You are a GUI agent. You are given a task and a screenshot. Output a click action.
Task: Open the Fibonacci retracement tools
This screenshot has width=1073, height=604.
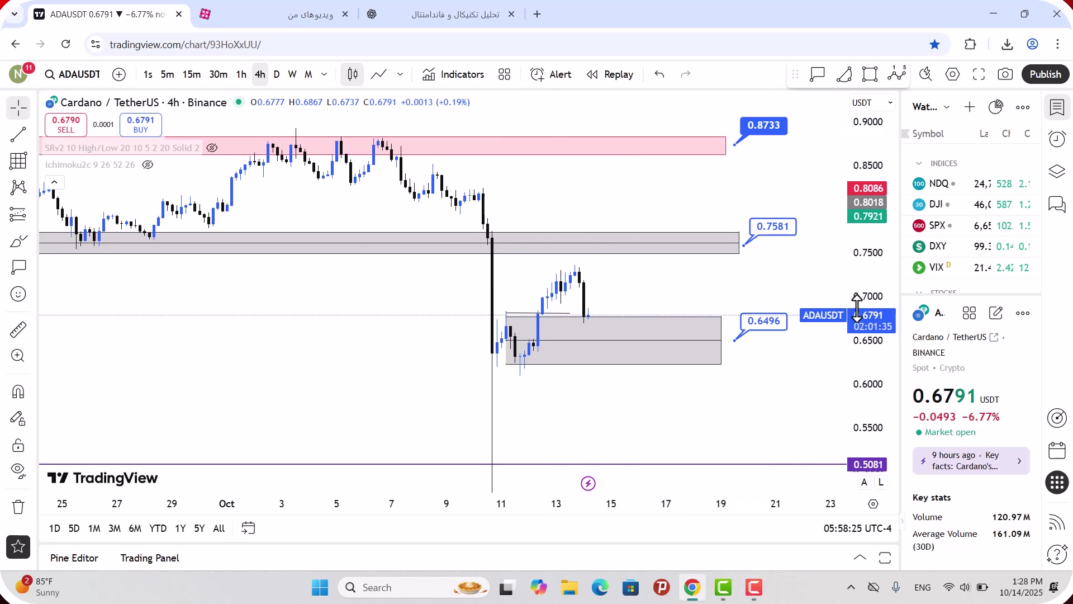[x=18, y=161]
